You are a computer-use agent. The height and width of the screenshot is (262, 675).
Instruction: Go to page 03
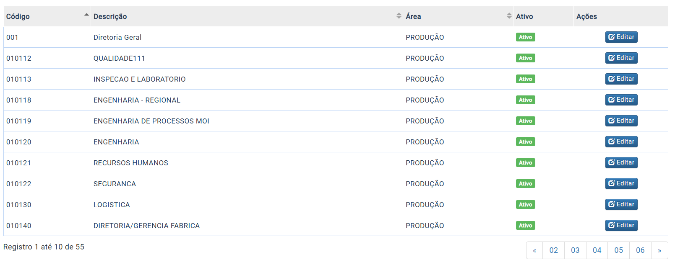(575, 250)
